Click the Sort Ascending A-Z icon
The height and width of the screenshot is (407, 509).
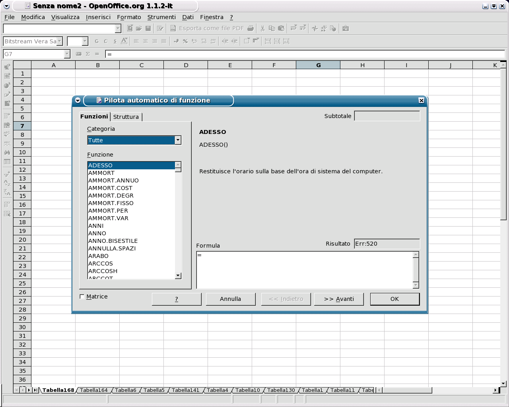pyautogui.click(x=7, y=183)
